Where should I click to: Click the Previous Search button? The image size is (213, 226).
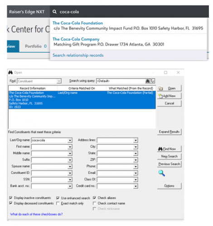pos(169,164)
